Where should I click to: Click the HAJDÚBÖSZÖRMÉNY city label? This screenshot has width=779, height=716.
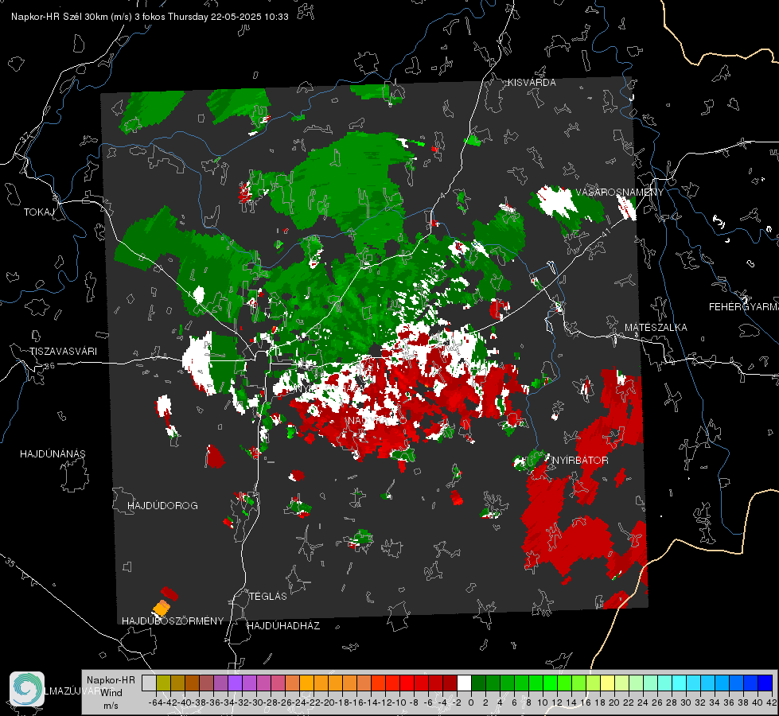(173, 621)
